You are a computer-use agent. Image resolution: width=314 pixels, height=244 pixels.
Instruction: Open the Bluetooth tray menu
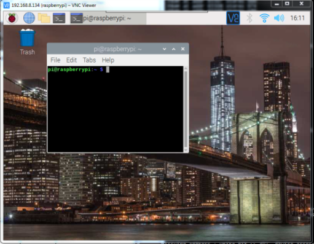pos(249,18)
